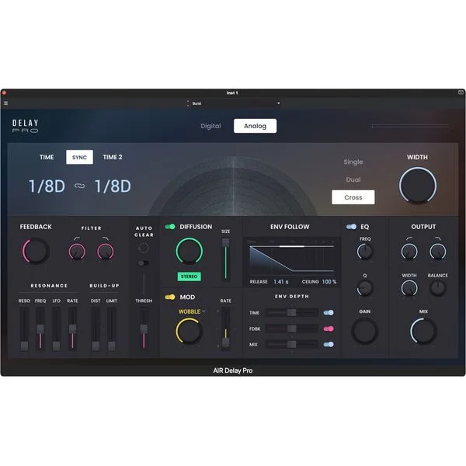Select the Single delay mode
This screenshot has width=466, height=466.
tap(353, 162)
